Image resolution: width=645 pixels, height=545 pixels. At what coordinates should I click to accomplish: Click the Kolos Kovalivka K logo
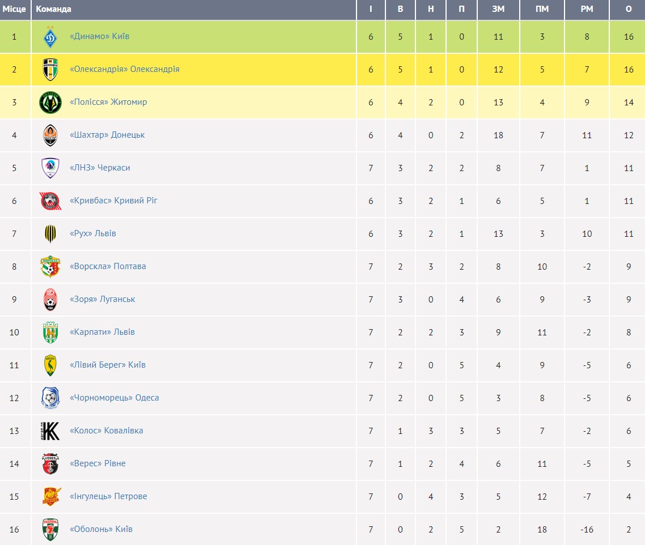50,431
